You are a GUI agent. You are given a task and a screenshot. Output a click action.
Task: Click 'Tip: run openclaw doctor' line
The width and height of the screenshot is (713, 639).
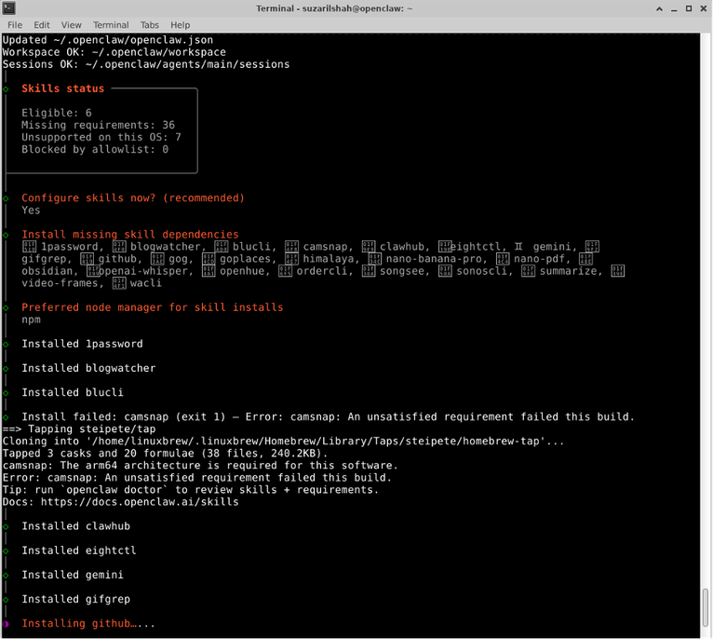click(x=191, y=490)
